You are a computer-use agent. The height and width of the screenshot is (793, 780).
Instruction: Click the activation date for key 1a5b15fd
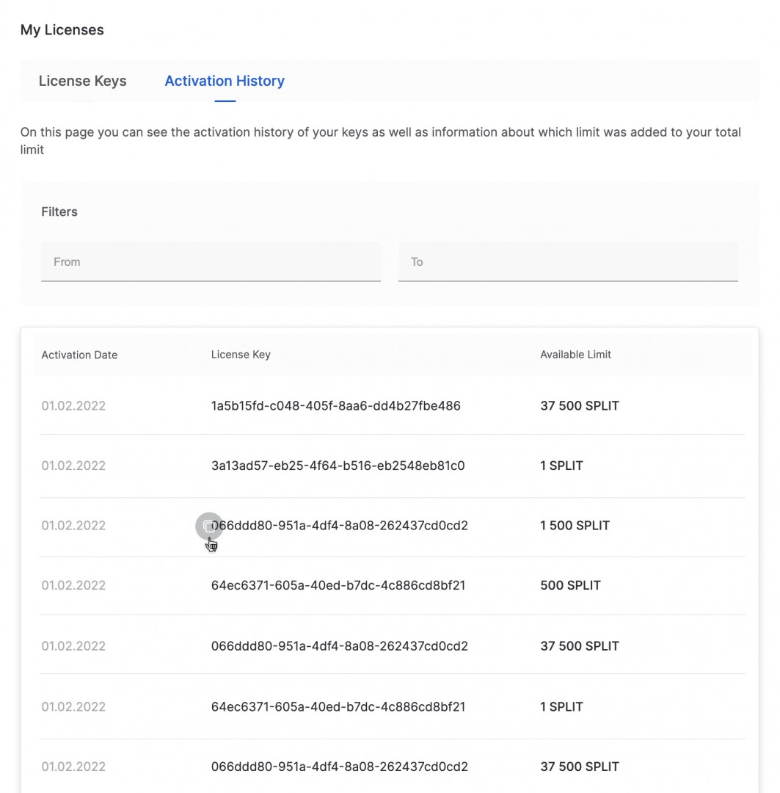pyautogui.click(x=73, y=406)
